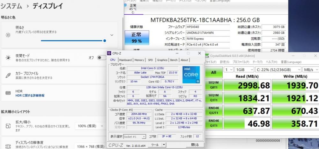Open the HDR に関する詳細情報 link

(30, 95)
